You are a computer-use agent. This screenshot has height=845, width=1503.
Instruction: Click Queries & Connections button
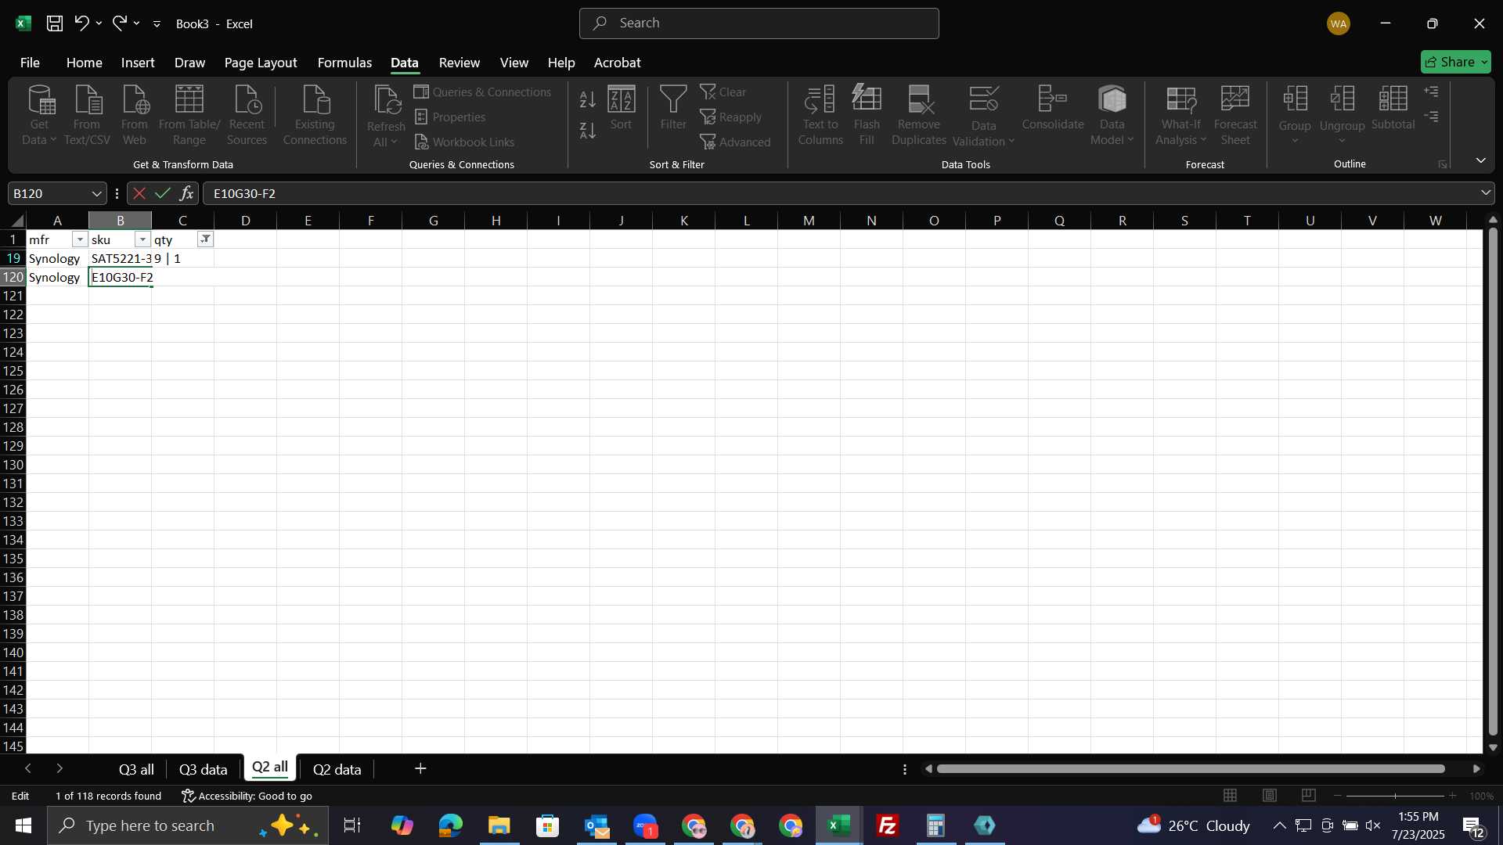coord(482,92)
